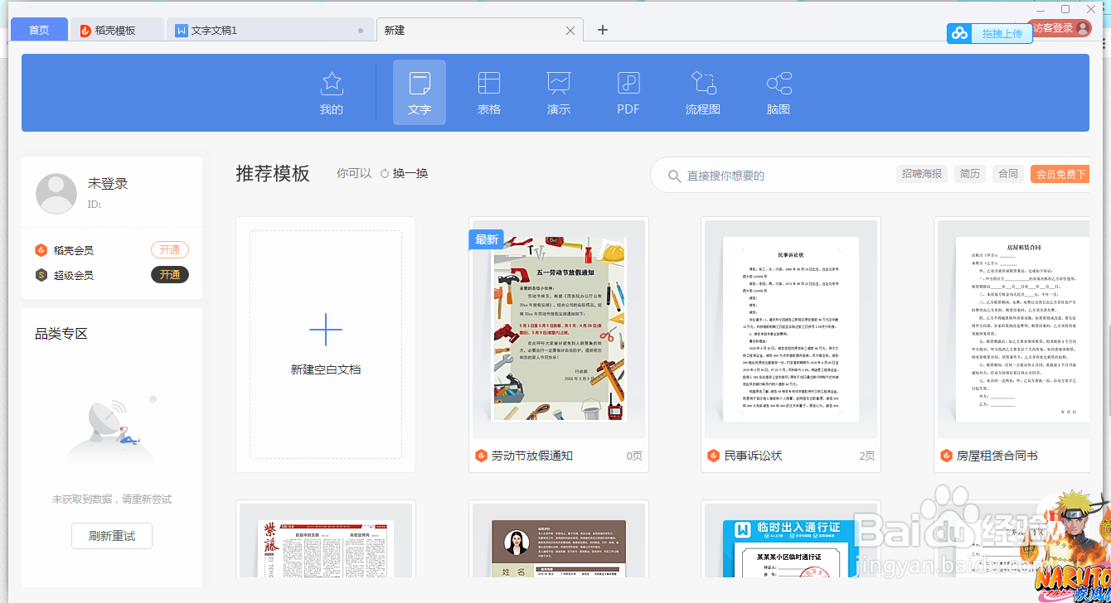Open the 脑图 mind map icon
Viewport: 1111px width, 603px height.
(777, 91)
